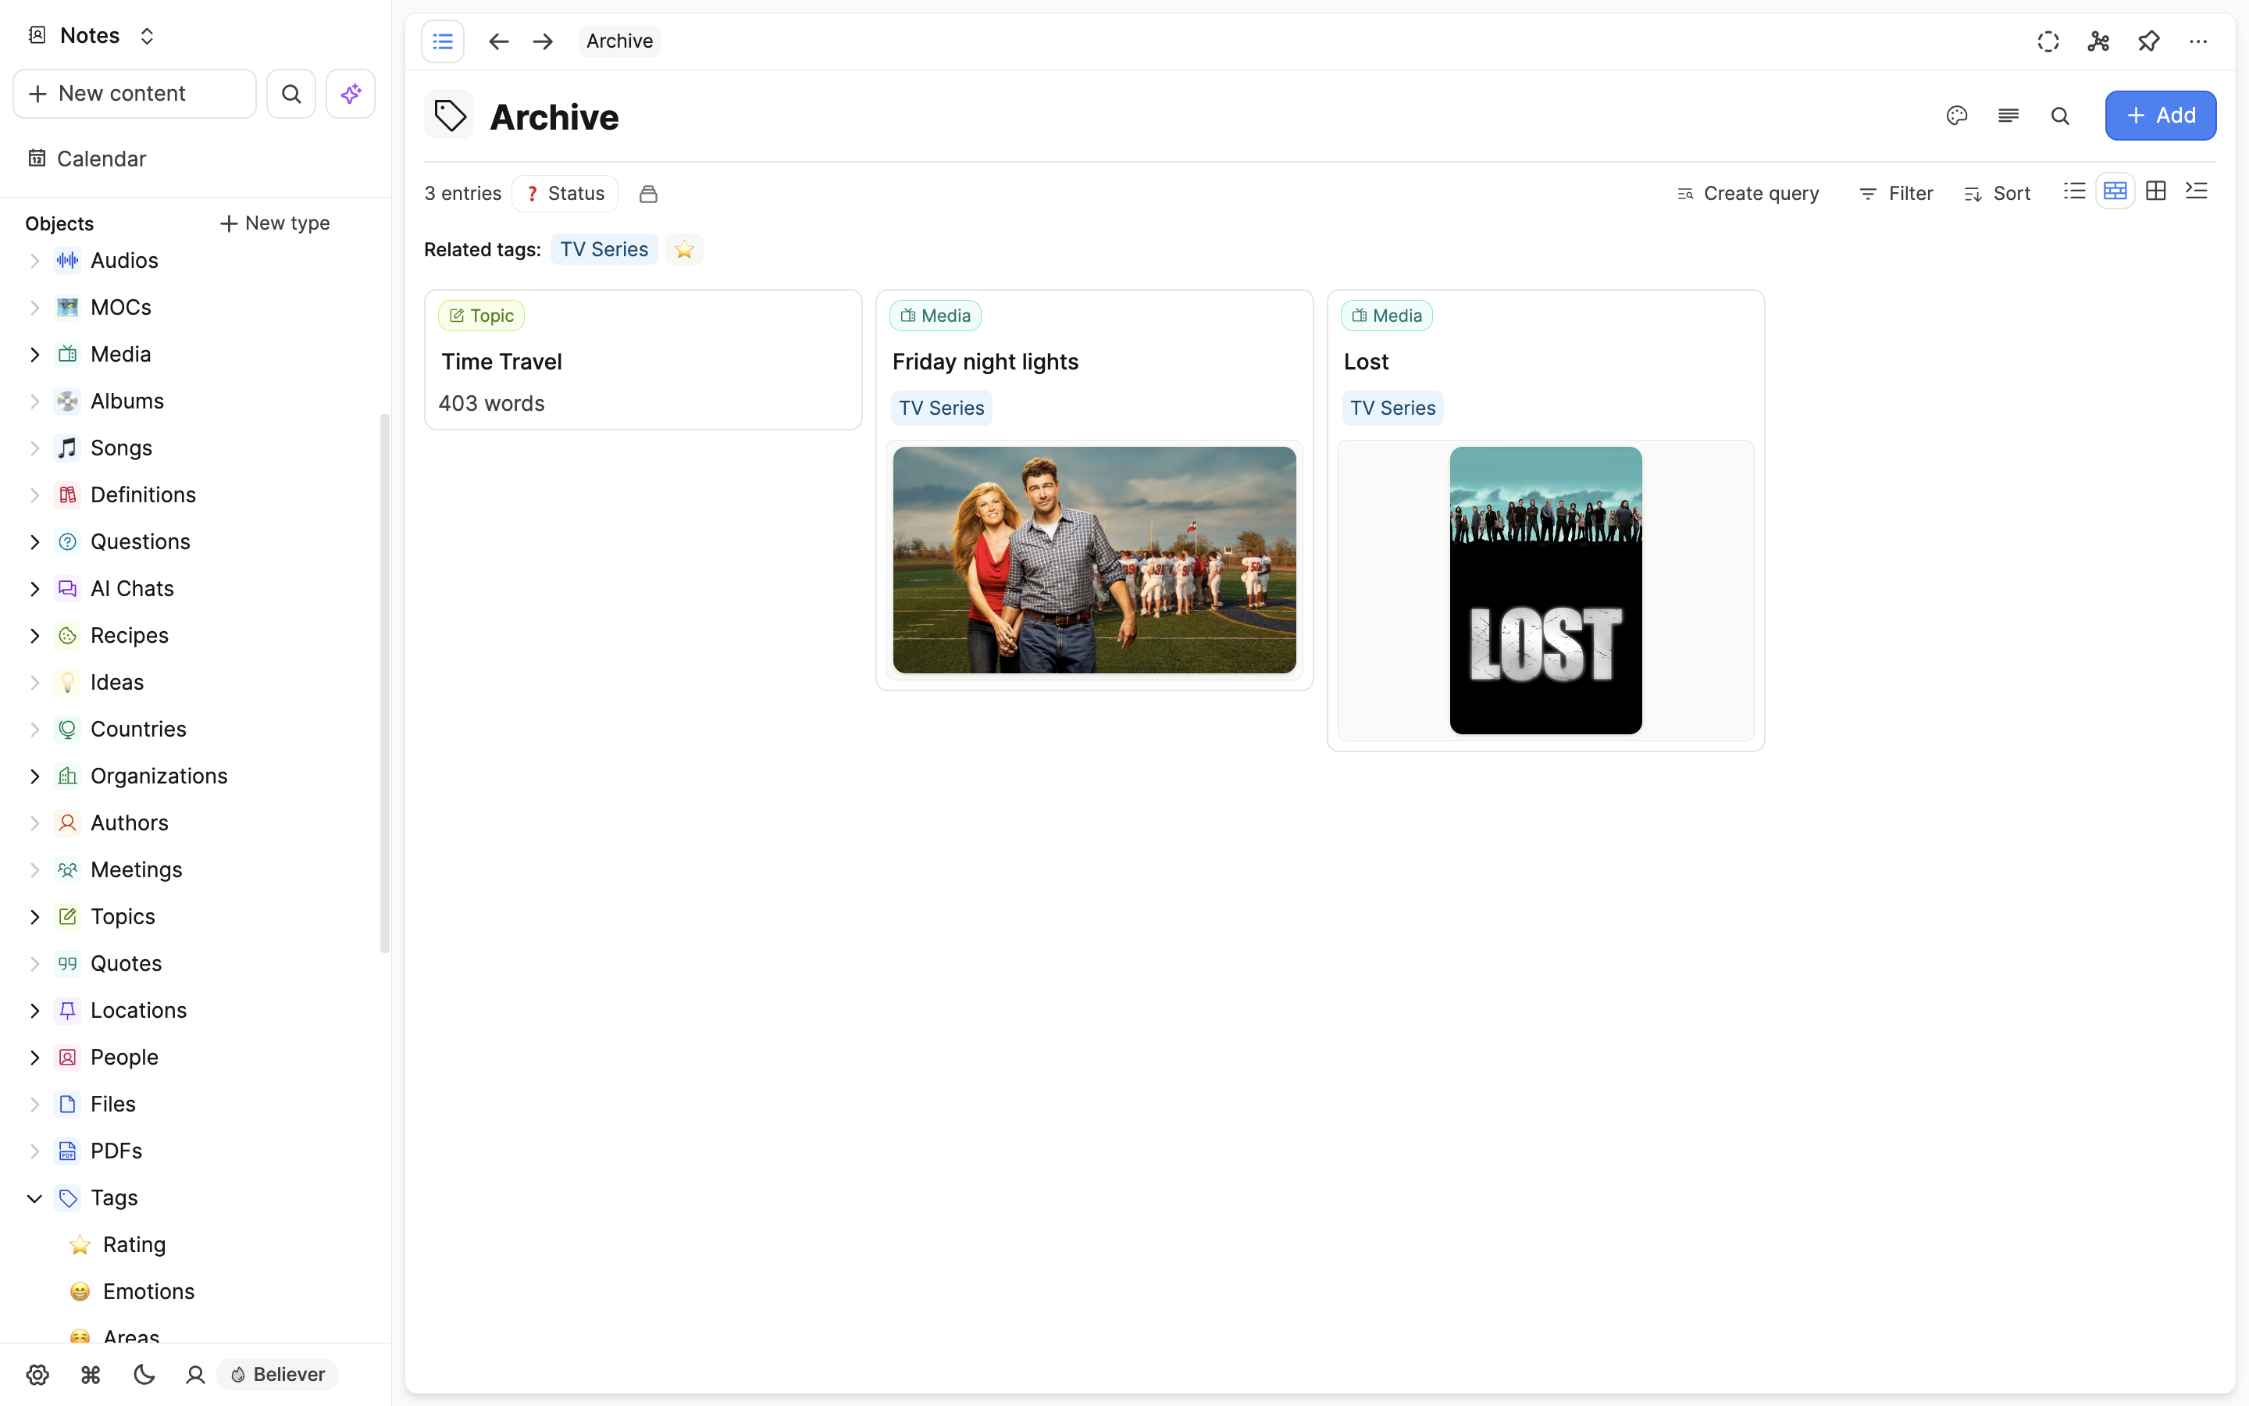Click New content button
Screen dimensions: 2249x1406
(x=135, y=94)
